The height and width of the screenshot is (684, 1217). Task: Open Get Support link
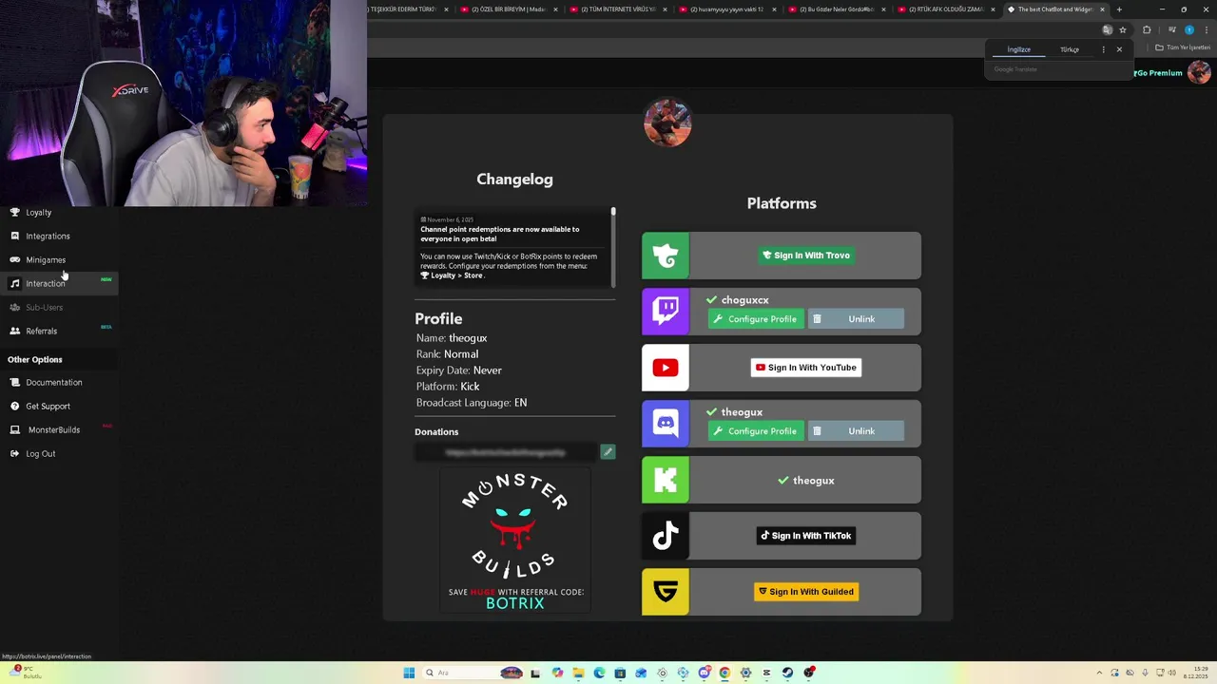(x=48, y=407)
